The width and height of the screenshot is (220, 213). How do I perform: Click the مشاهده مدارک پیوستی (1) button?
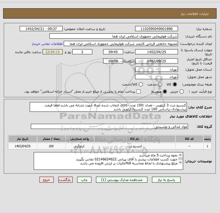click(122, 180)
